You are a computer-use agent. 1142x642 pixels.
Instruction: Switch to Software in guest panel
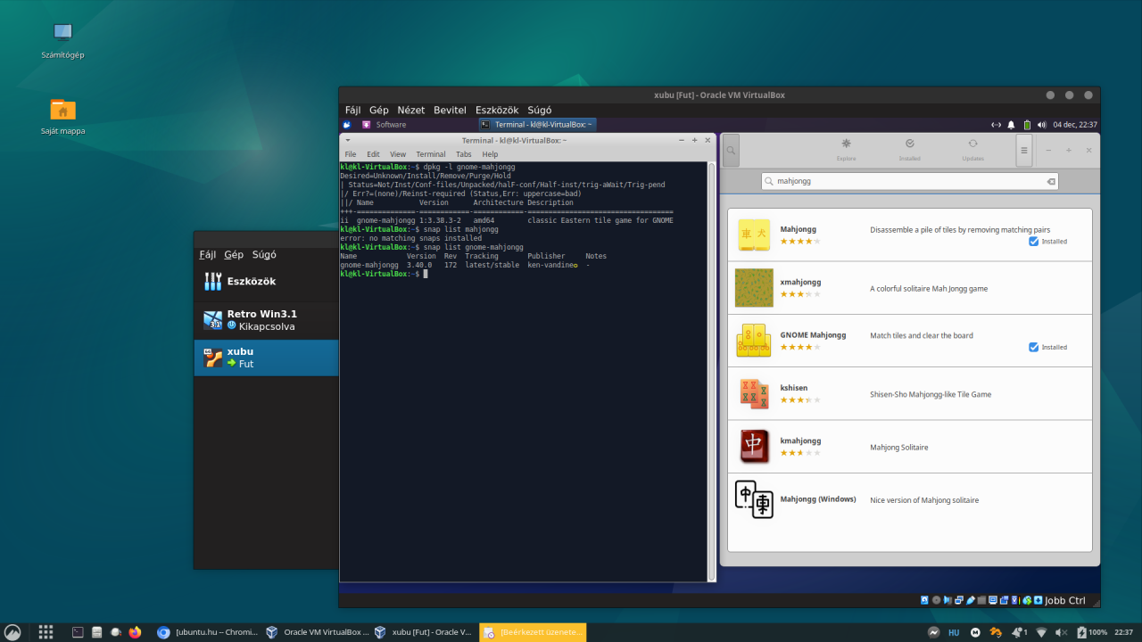pos(384,125)
